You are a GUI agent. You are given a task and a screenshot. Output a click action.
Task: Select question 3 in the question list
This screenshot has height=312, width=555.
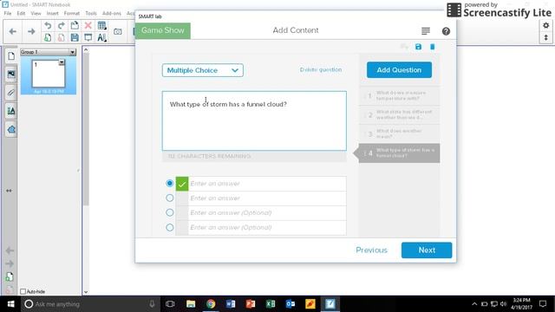(399, 133)
